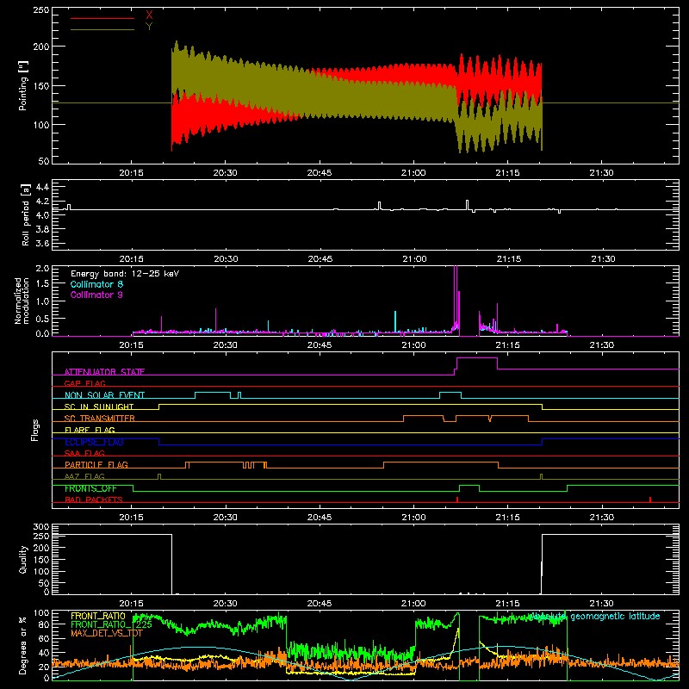Click the orange MAX_DET_VS_TOT legend label
Viewport: 689px width, 689px height.
click(106, 633)
